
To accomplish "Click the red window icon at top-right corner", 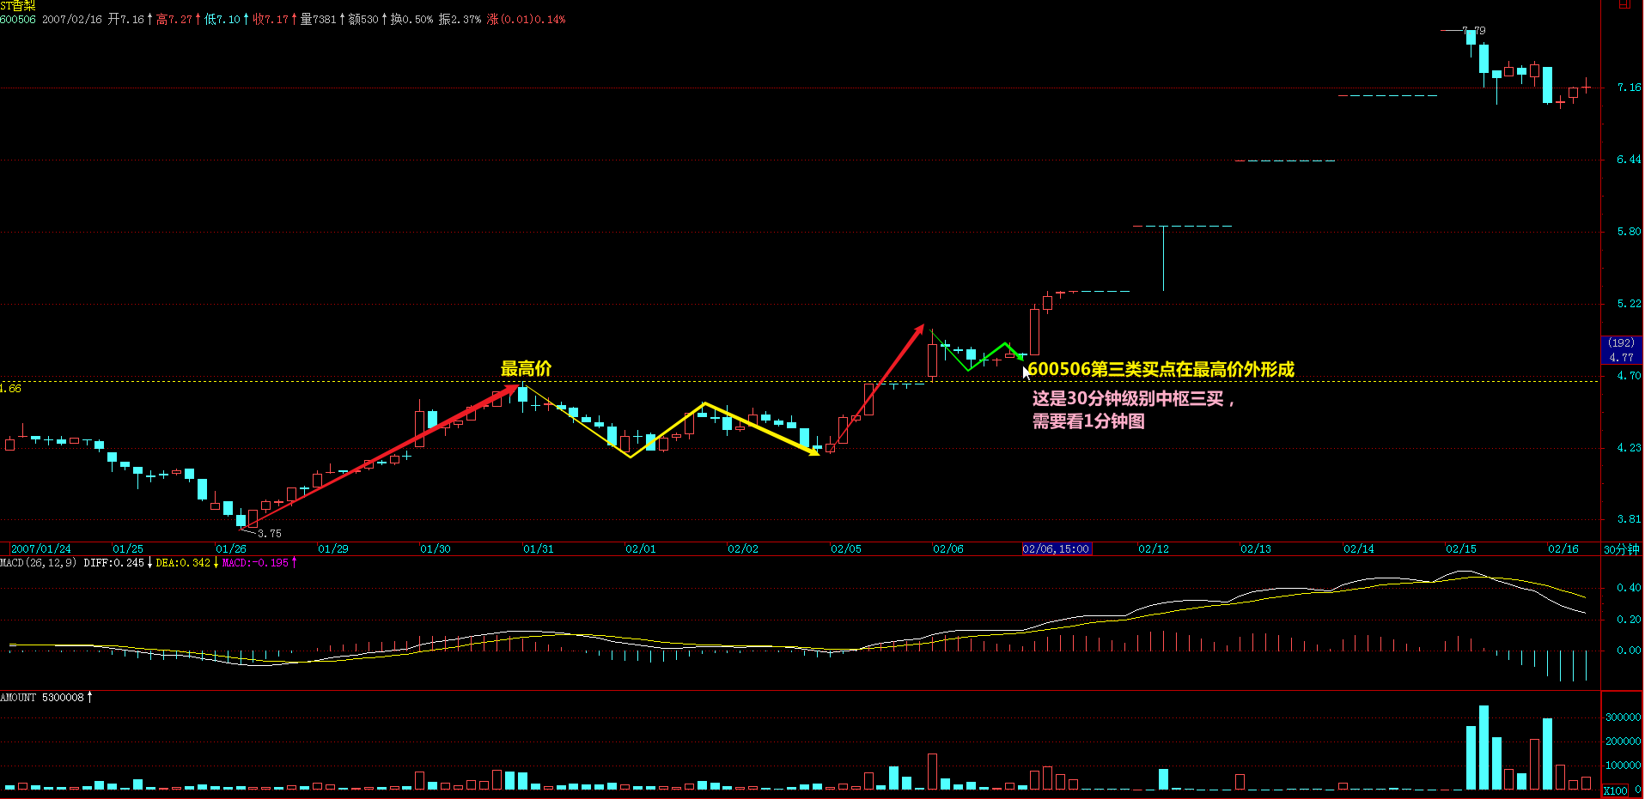I will pyautogui.click(x=1624, y=4).
